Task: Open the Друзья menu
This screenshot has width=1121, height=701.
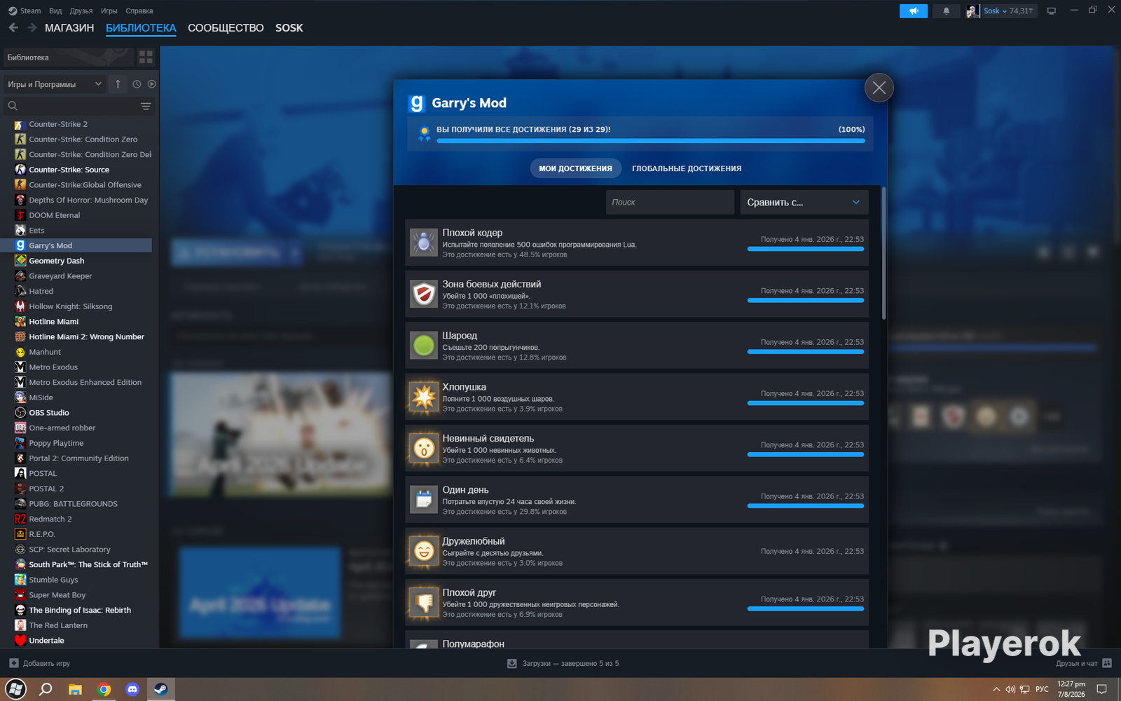Action: click(81, 11)
